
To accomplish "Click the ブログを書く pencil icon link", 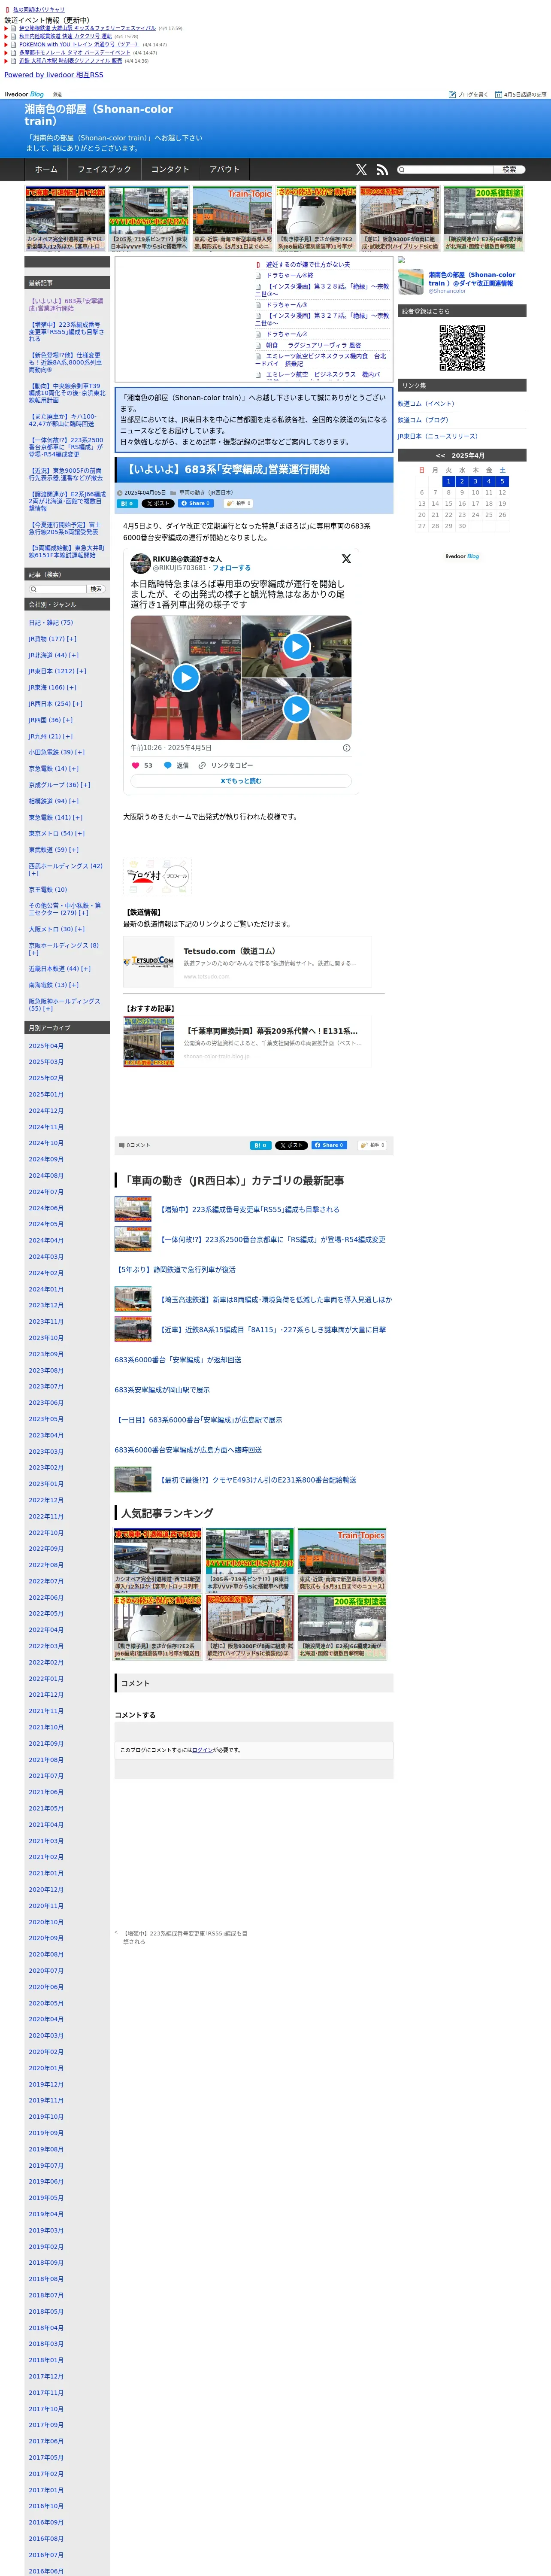I will [x=468, y=94].
